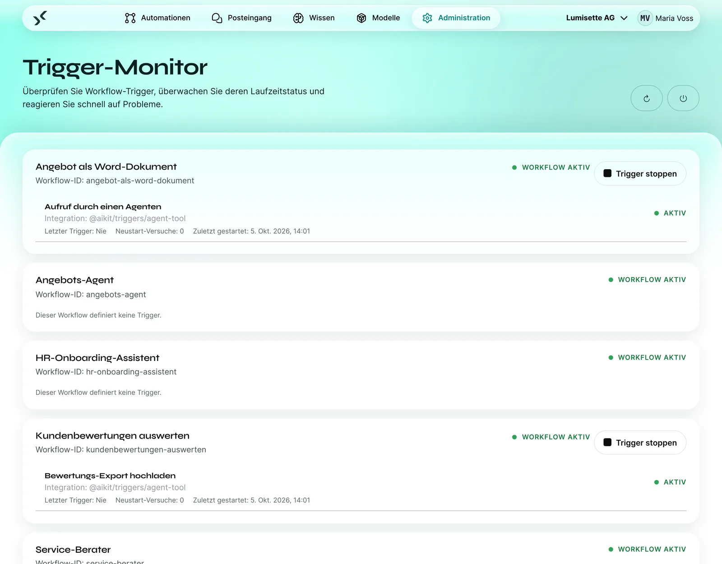Click the HR-Onboarding-Assistent title

[97, 358]
